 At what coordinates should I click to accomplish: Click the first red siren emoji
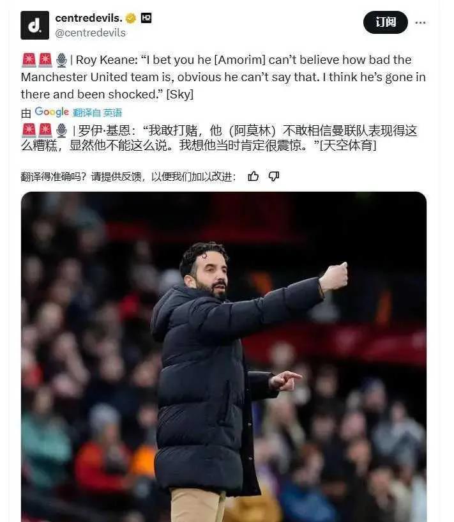coord(29,60)
